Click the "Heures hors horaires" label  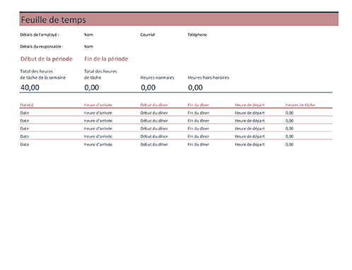[209, 78]
